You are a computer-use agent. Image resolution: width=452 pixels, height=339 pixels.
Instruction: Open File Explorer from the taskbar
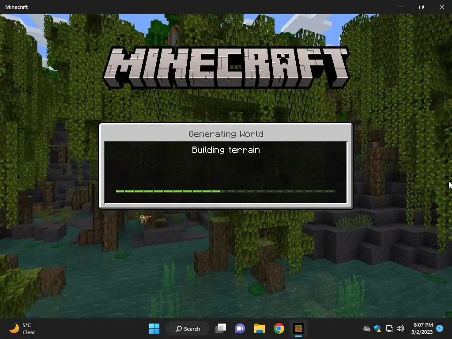coord(260,328)
